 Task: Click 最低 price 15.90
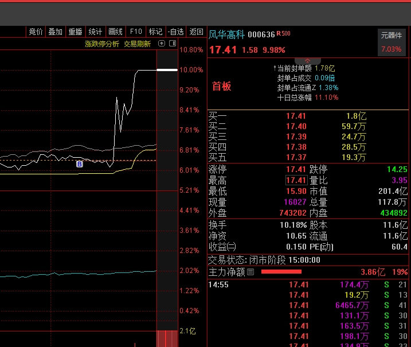(x=296, y=191)
